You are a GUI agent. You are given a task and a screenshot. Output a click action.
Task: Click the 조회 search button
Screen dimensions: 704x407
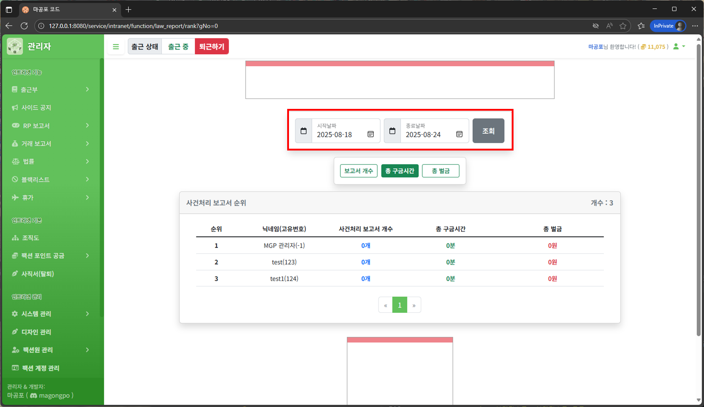coord(489,131)
